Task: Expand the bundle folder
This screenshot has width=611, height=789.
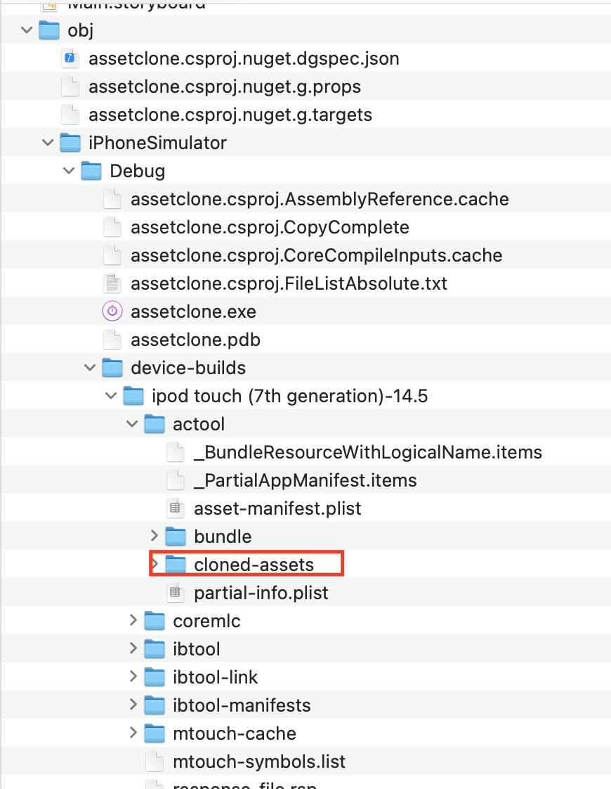Action: tap(154, 536)
